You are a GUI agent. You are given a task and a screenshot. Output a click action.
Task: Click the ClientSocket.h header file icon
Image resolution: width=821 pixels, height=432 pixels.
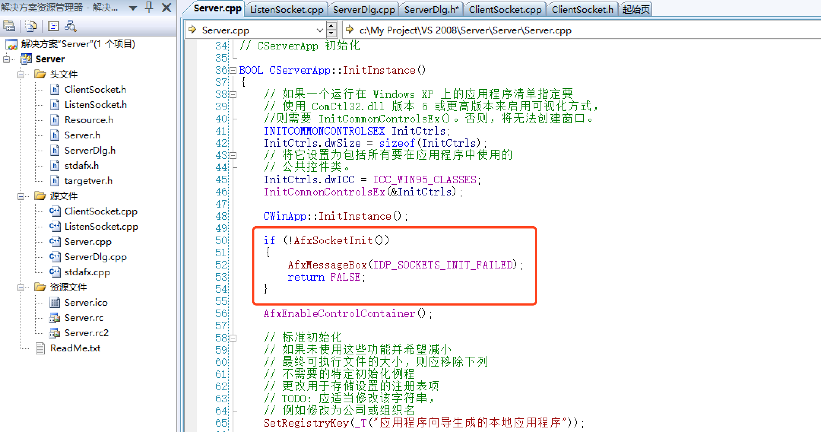(54, 89)
